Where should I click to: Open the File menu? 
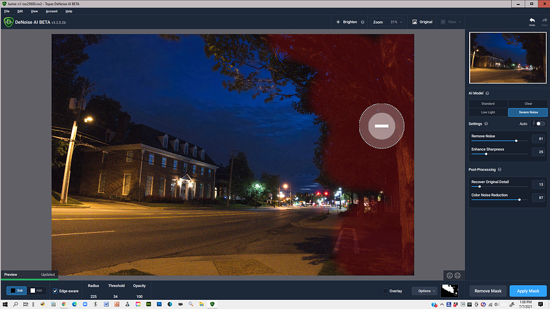6,11
